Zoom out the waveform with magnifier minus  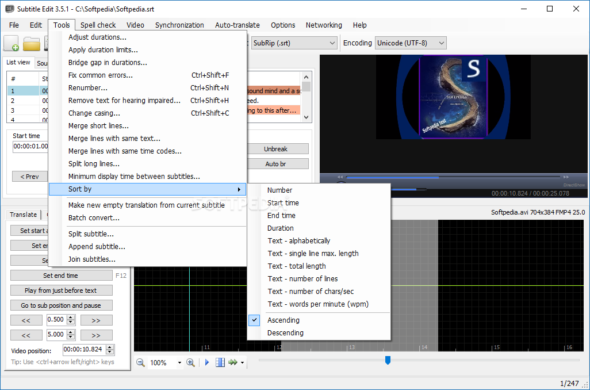[141, 362]
